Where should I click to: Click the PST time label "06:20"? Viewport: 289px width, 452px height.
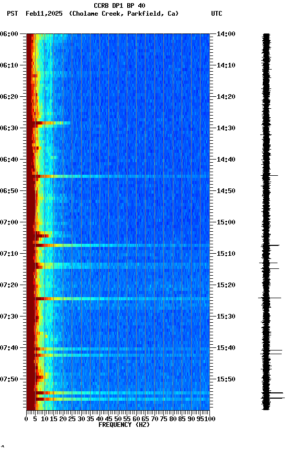coord(9,97)
